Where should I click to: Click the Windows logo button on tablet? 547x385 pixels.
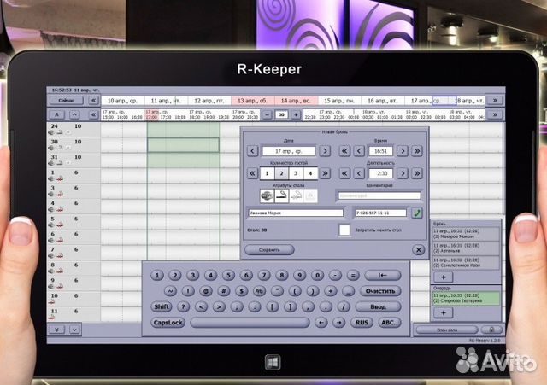coord(273,362)
